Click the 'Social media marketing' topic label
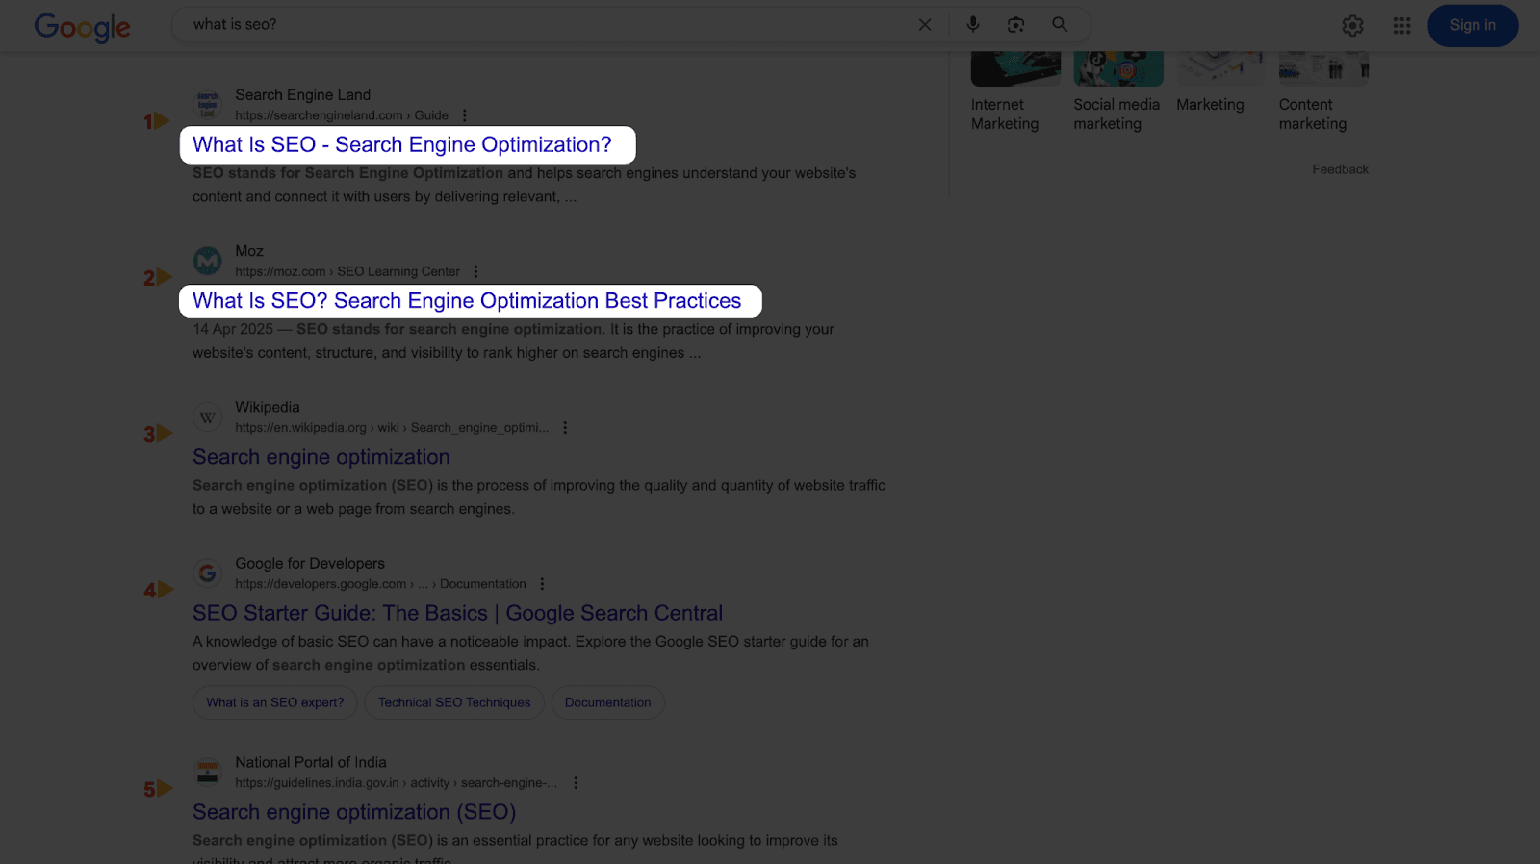 coord(1116,114)
